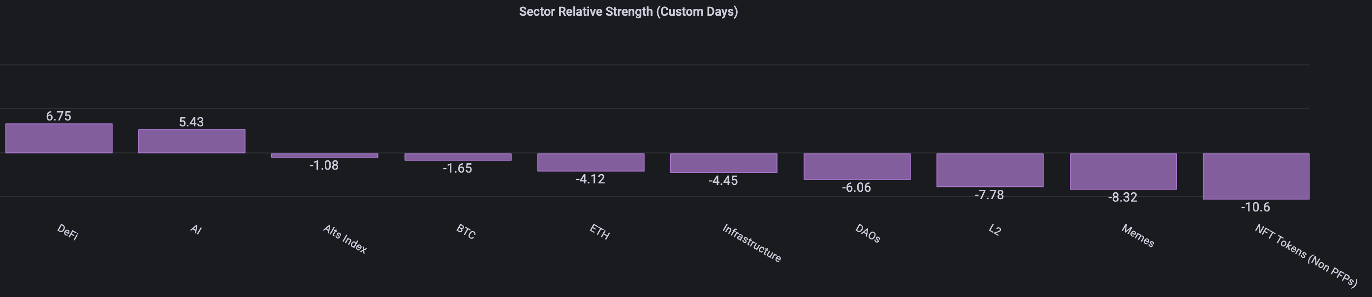Click the -8.32 value label
Screen dimensions: 1372x297
(x=1122, y=198)
